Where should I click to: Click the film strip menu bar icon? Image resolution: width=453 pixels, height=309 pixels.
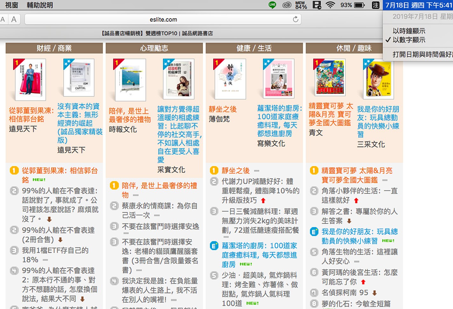(x=317, y=5)
